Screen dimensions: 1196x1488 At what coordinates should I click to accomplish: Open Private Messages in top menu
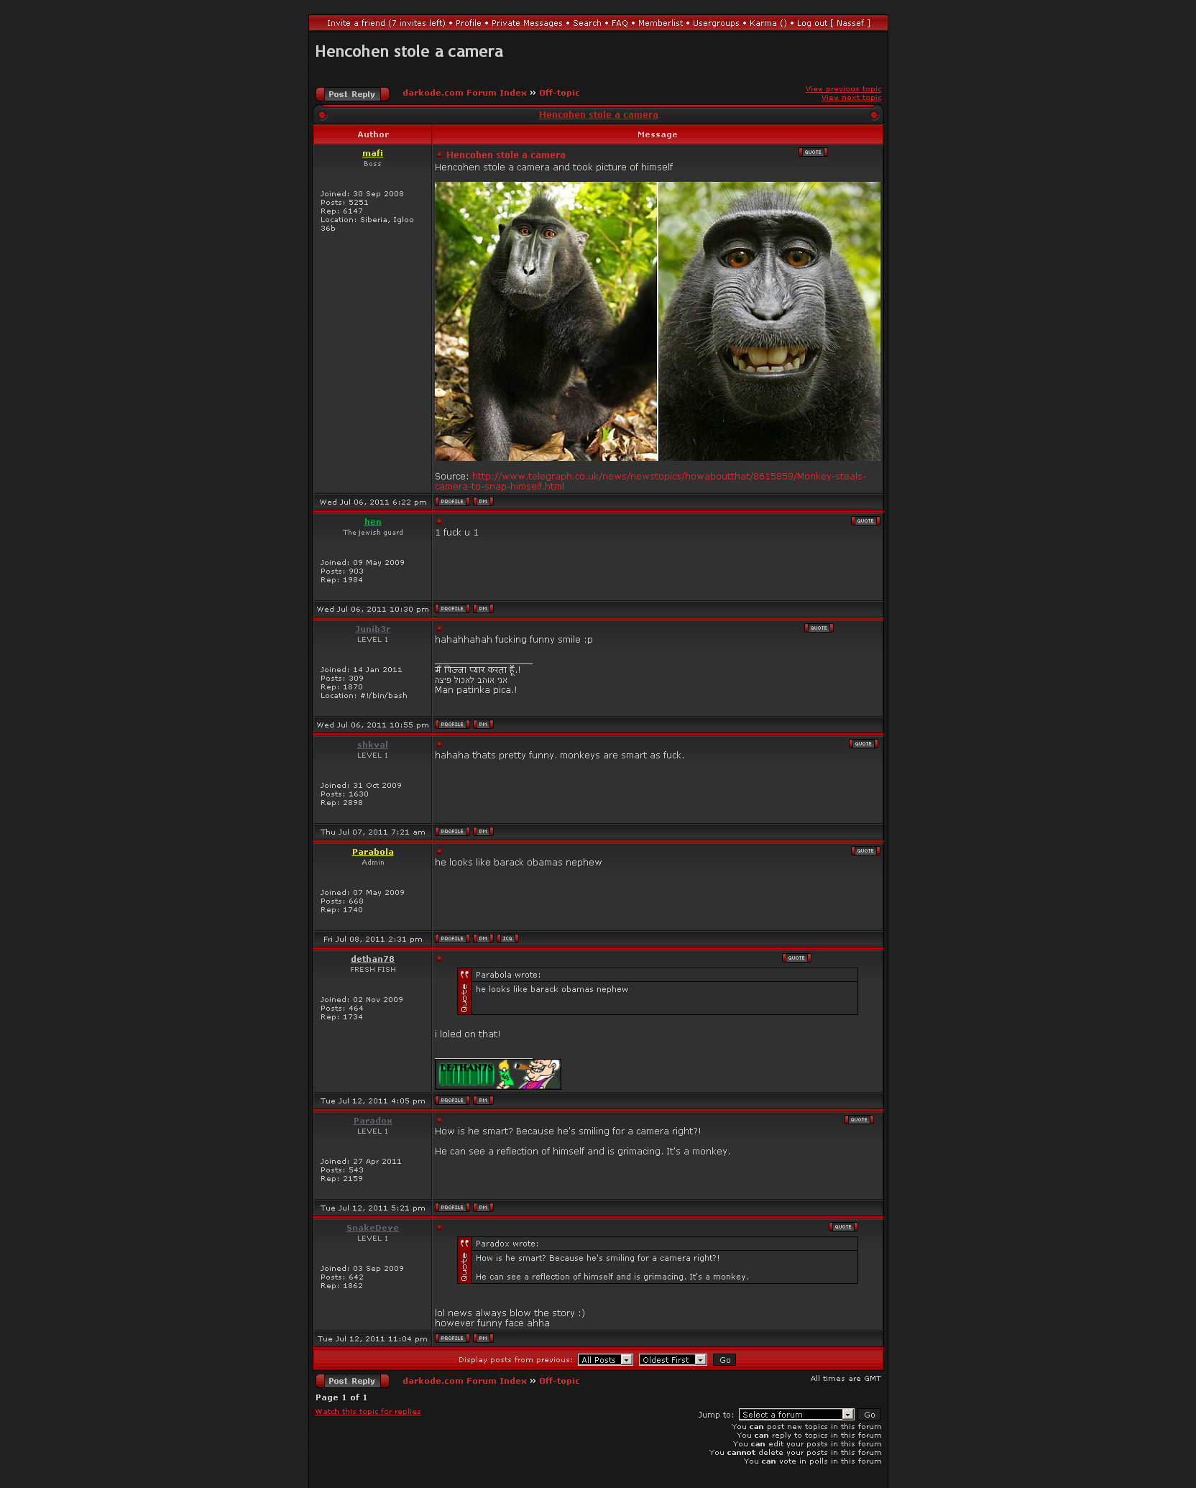527,23
